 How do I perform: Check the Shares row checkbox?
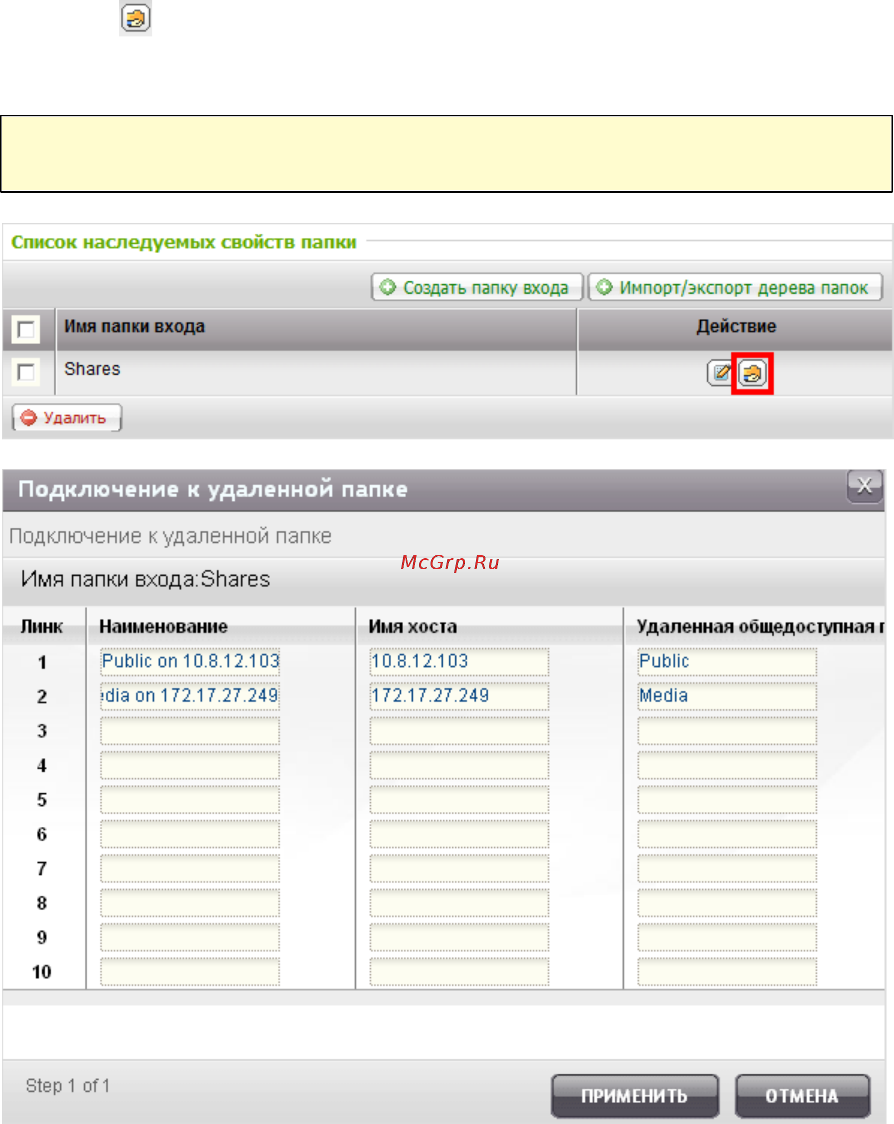26,372
